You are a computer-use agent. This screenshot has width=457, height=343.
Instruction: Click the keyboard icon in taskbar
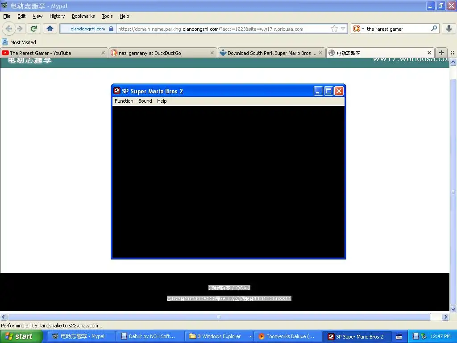click(x=399, y=337)
